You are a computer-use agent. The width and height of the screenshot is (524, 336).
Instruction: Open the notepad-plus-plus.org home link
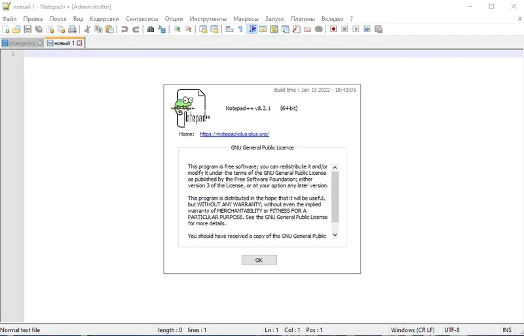click(x=234, y=134)
